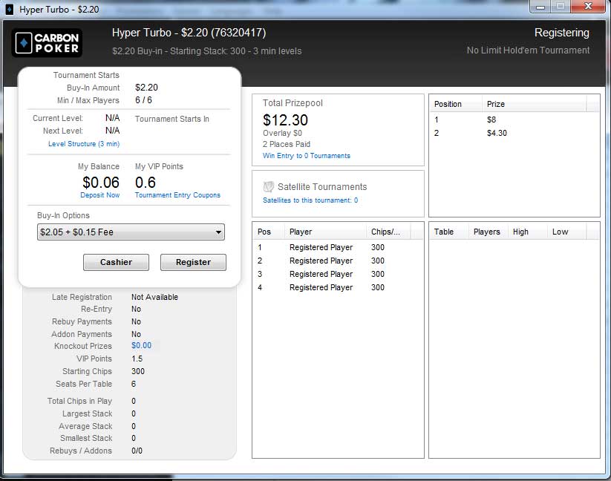This screenshot has width=611, height=481.
Task: Click the window title bar app icon
Action: click(x=10, y=10)
